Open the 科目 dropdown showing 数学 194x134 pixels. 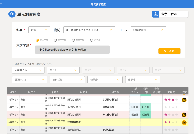(x=39, y=30)
